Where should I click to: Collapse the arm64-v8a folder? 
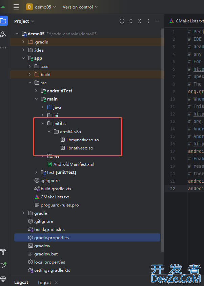click(49, 131)
